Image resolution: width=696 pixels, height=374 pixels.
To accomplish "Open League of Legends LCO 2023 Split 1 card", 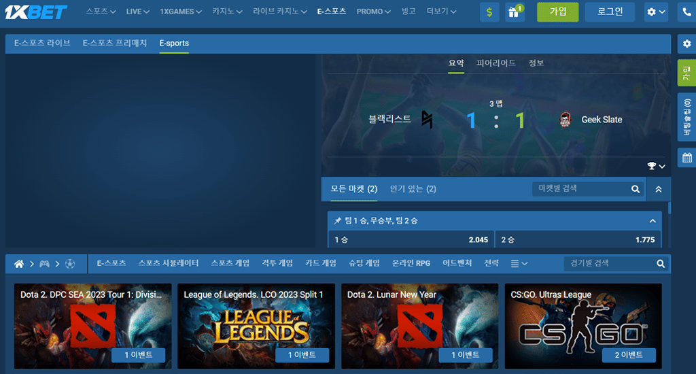I will pyautogui.click(x=256, y=326).
